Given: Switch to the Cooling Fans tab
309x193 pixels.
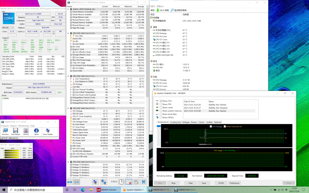Looking at the screenshot, I should pos(175,122).
